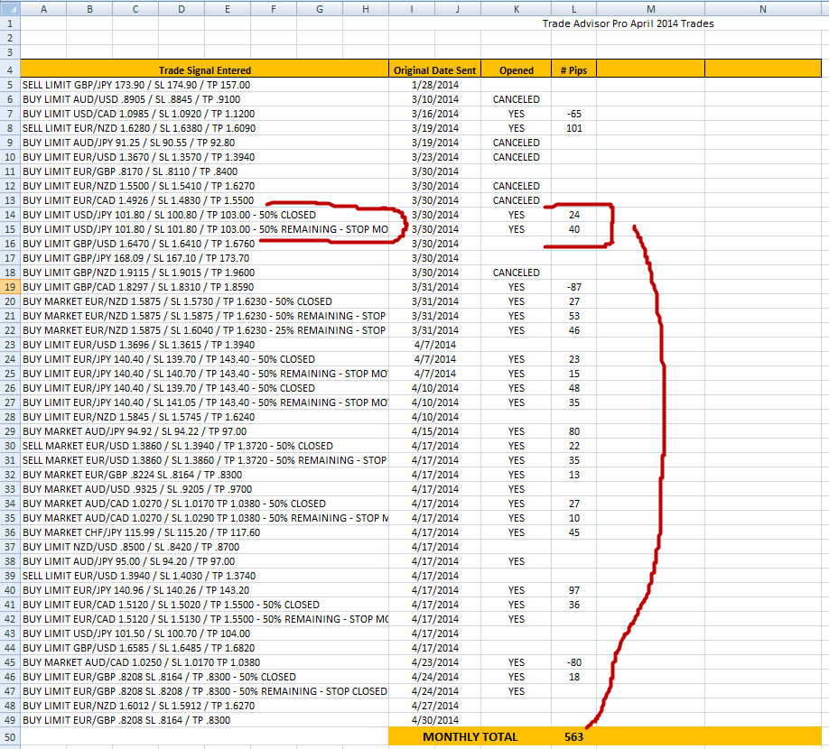This screenshot has width=829, height=749.
Task: Select row 50 header
Action: [10, 737]
